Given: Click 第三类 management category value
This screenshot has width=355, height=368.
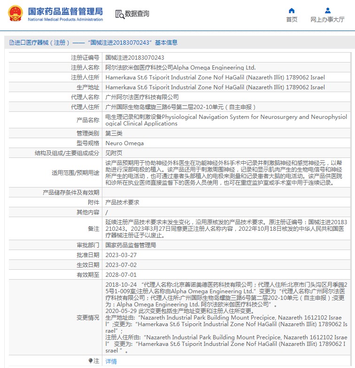Looking at the screenshot, I should point(114,133).
